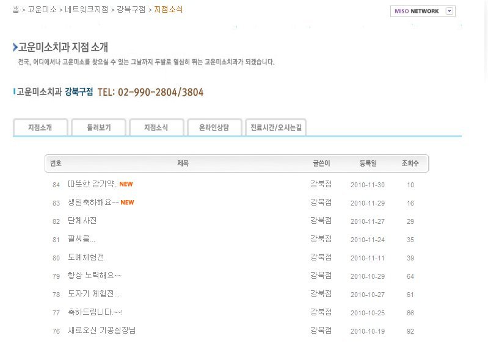This screenshot has height=344, width=488.
Task: Click post number 82
Action: [x=56, y=221]
